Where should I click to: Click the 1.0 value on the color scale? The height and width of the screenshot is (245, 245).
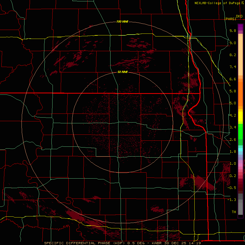coord(233,164)
